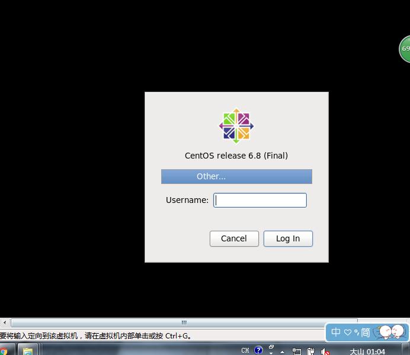Click the horizontal scrollbar thumb
Screen dimensions: 410x355
[184, 322]
